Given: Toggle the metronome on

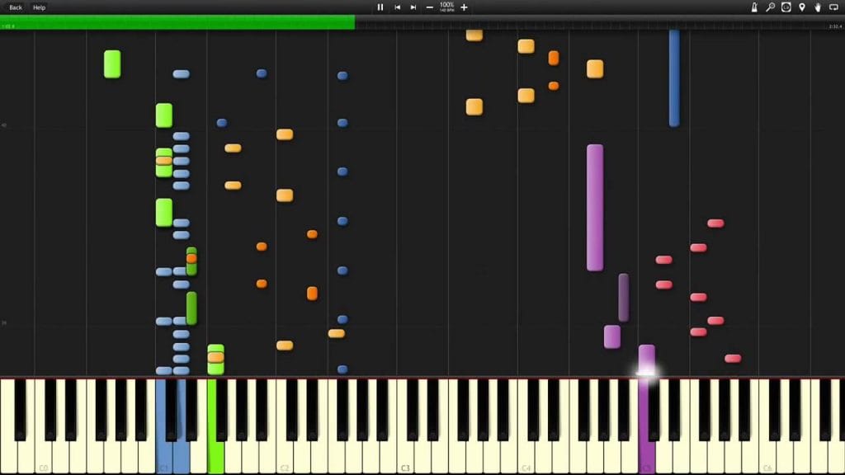Looking at the screenshot, I should click(x=754, y=7).
